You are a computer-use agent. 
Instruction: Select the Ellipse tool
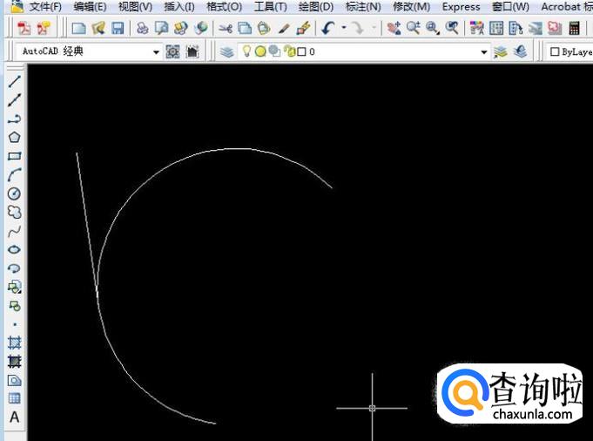coord(15,250)
